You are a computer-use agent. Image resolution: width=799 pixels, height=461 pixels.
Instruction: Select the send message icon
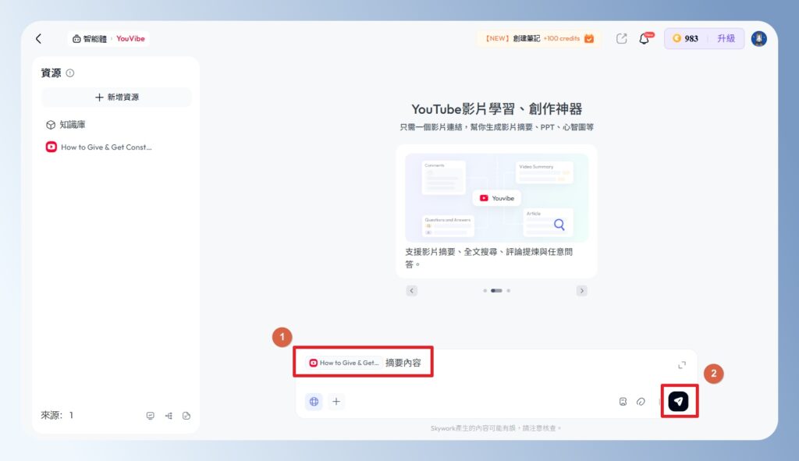[678, 401]
